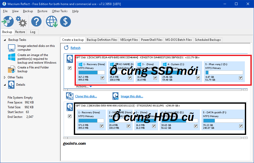
Task: Uncheck the GPT Disk 1 selection checkbox
Action: pos(70,68)
